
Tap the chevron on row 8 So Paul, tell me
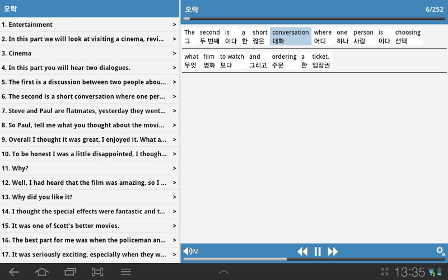pyautogui.click(x=174, y=125)
